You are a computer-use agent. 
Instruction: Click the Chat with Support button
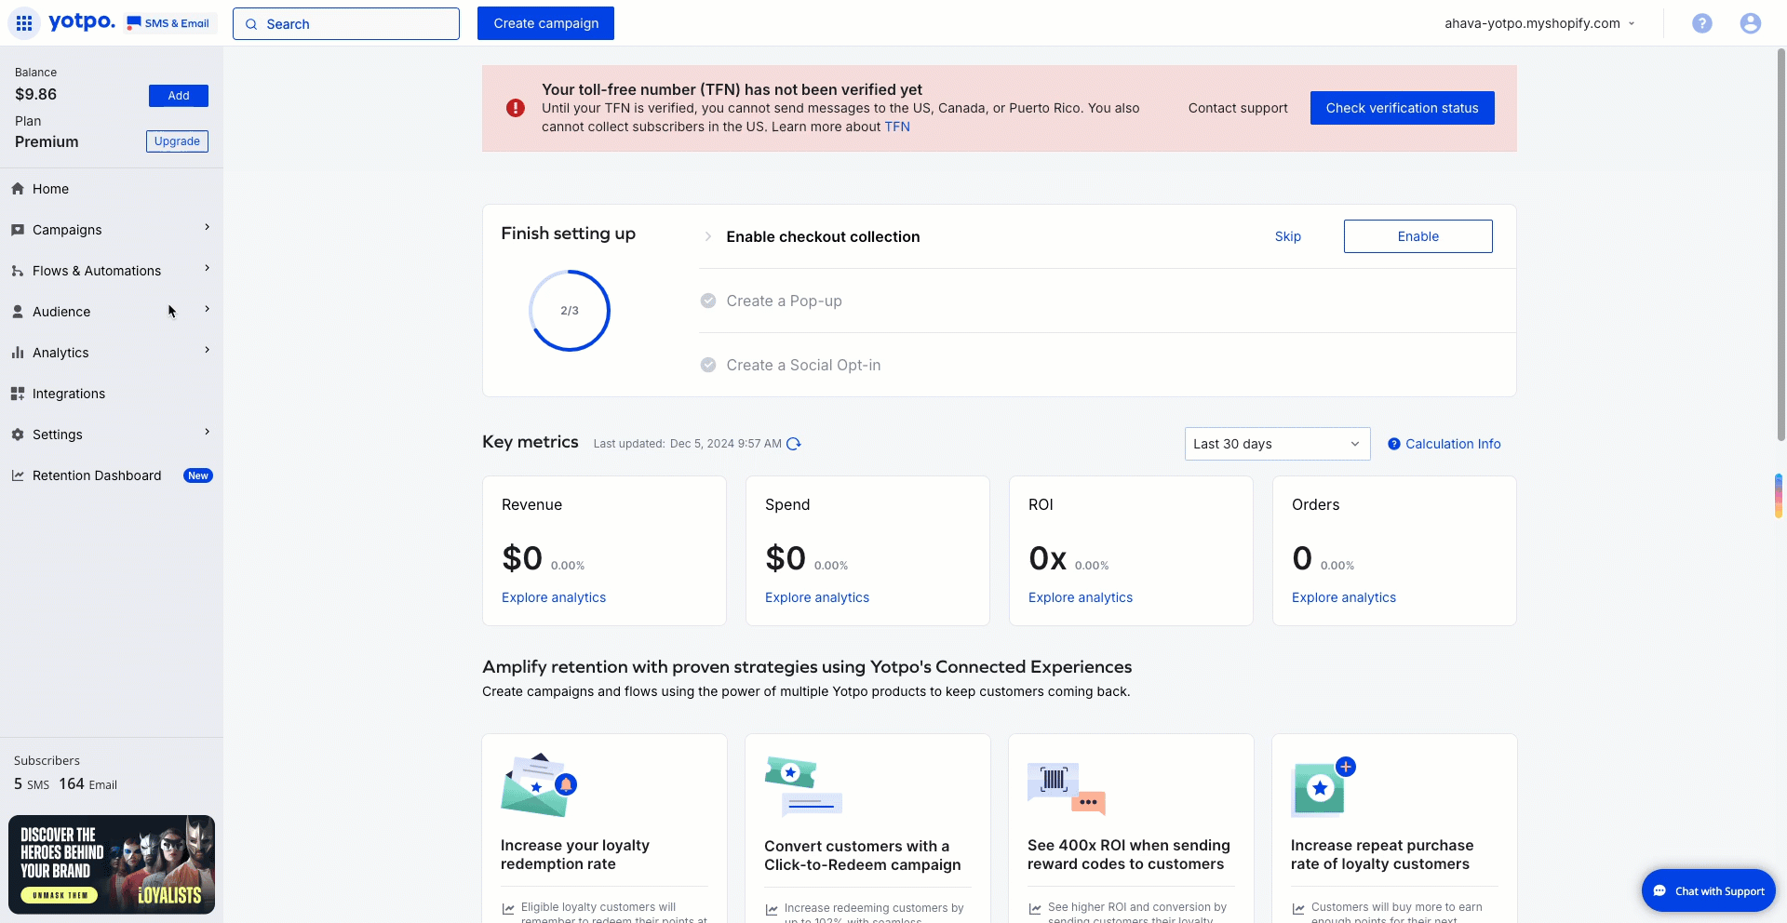coord(1708,891)
